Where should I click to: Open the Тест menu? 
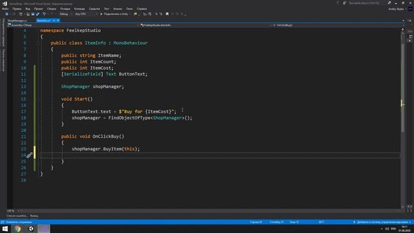pyautogui.click(x=106, y=8)
